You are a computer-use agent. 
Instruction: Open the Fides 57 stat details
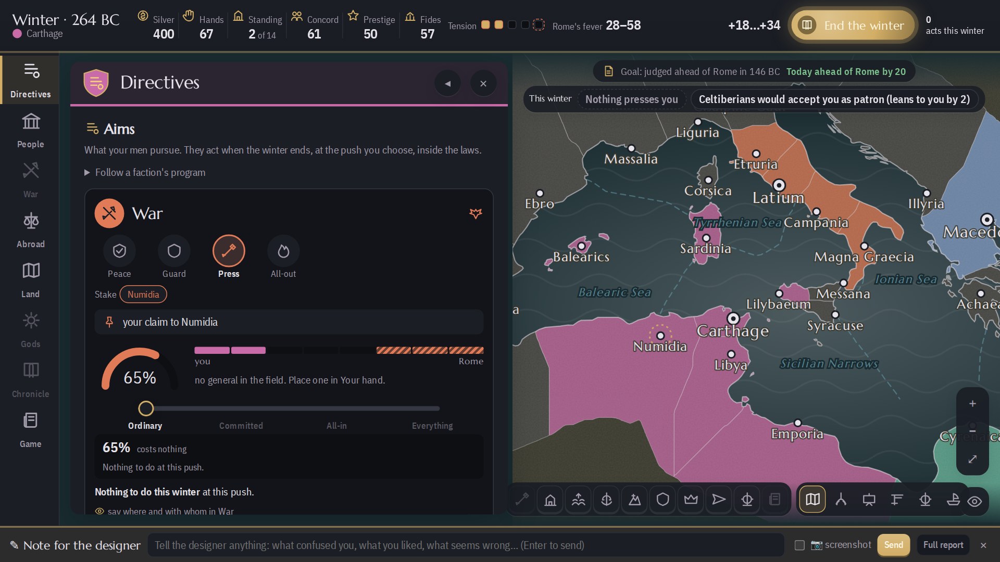422,26
